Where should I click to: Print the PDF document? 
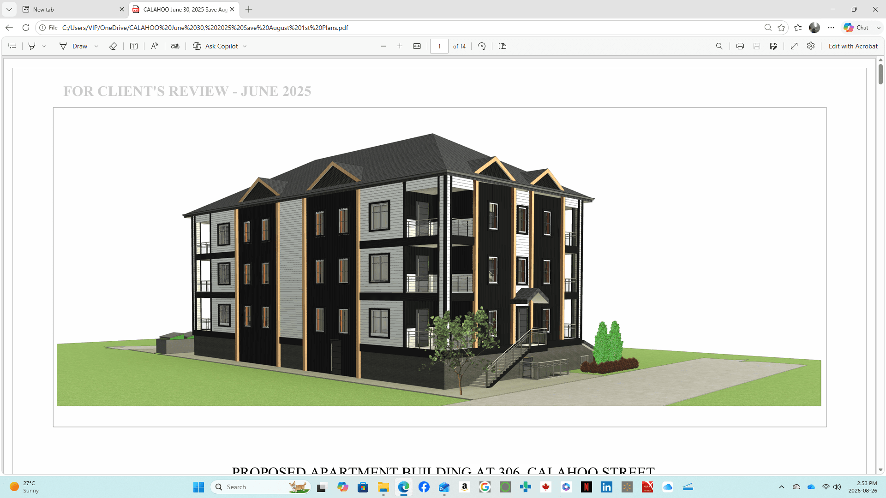pos(740,46)
